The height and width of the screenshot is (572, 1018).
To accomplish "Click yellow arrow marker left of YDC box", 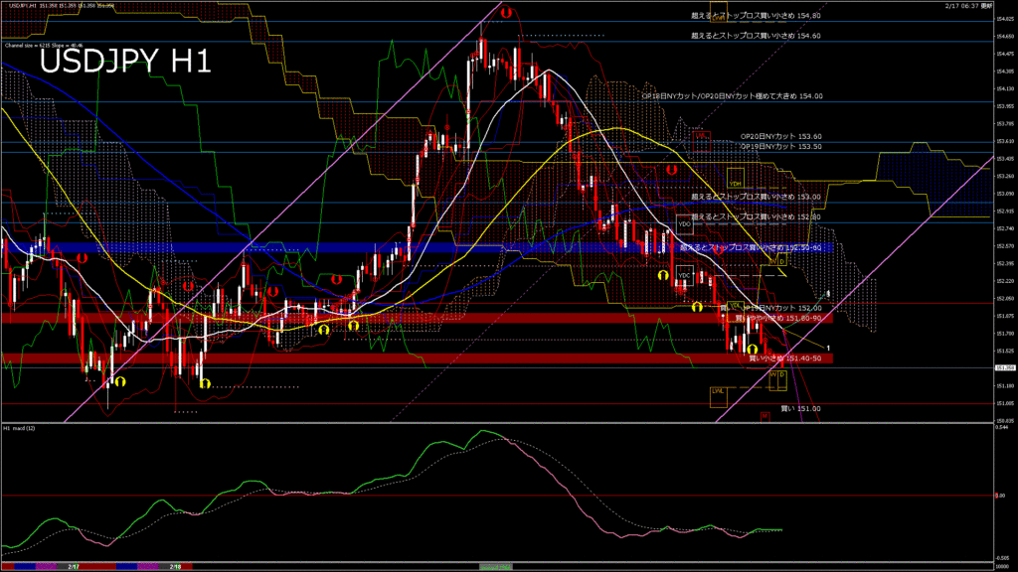I will 663,273.
